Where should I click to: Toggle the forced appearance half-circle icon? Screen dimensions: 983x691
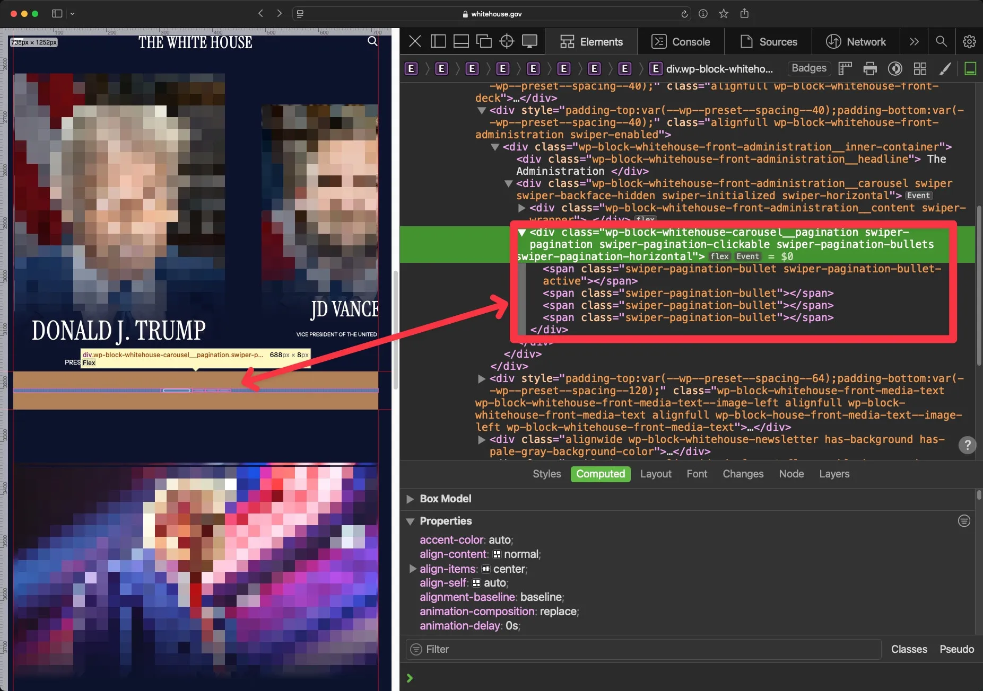point(895,68)
